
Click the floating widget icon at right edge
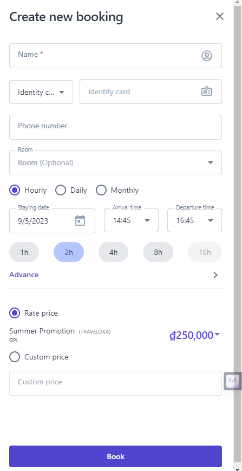click(233, 381)
